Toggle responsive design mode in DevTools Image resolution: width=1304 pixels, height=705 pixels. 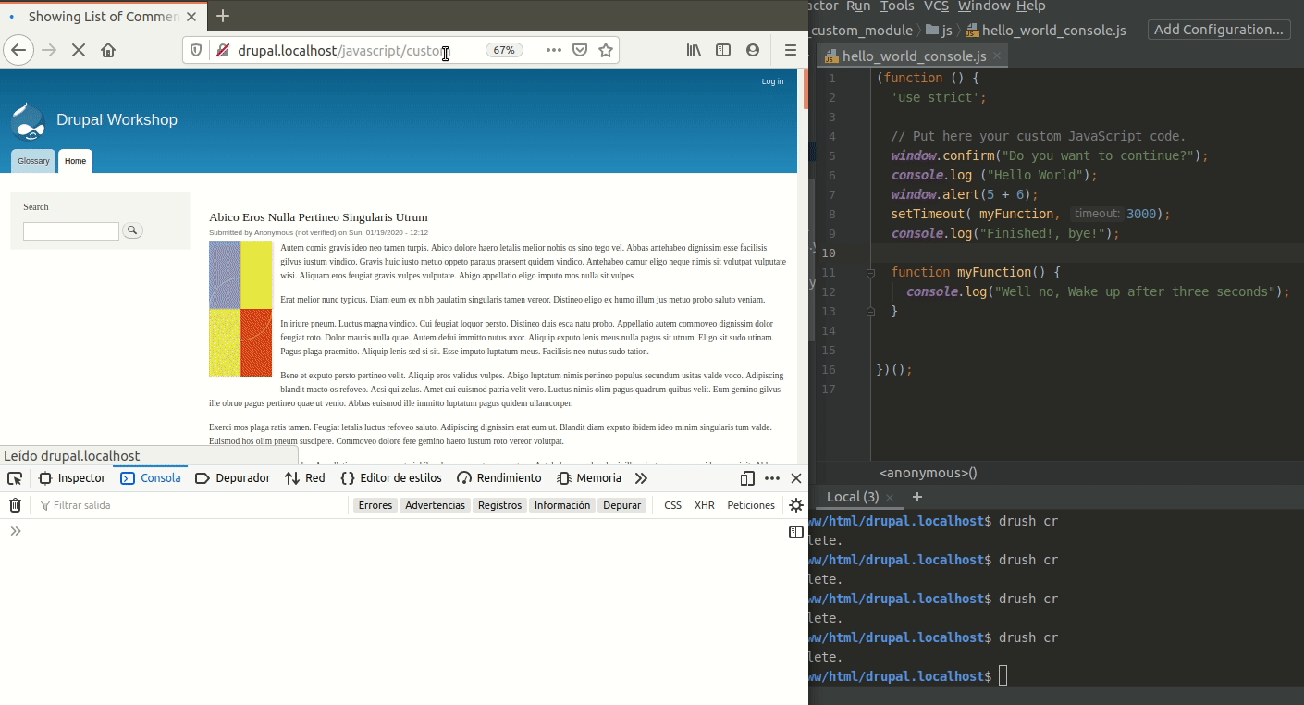click(746, 478)
